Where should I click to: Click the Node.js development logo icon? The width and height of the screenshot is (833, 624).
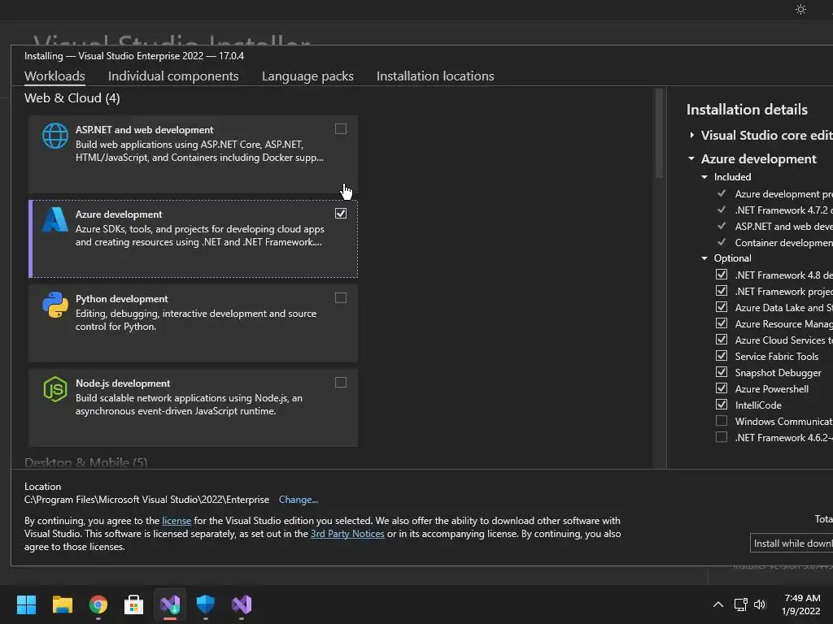(x=55, y=389)
